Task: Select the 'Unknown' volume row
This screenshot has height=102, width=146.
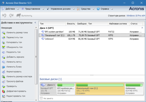Action: pyautogui.click(x=92, y=39)
